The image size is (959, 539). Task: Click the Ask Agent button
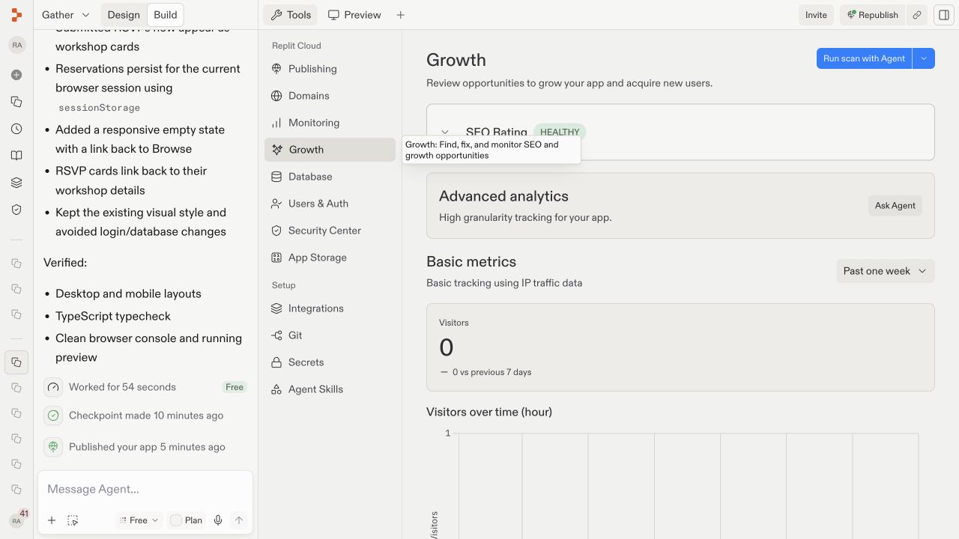[895, 206]
